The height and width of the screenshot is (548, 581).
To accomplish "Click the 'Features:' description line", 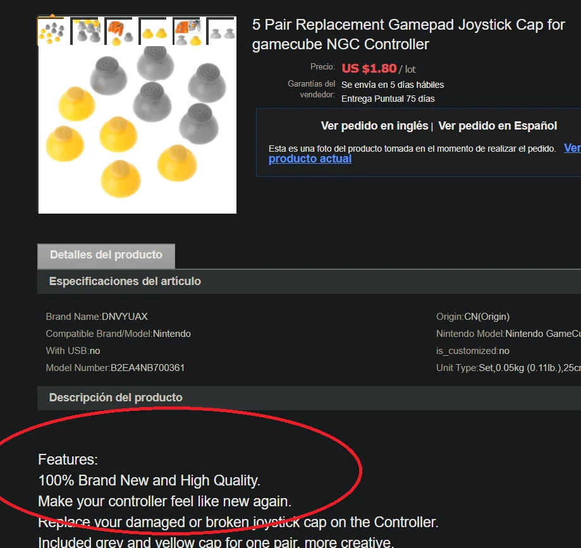I will point(68,460).
